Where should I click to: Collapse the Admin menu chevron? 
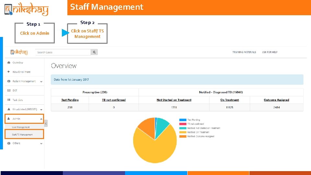tap(41, 119)
